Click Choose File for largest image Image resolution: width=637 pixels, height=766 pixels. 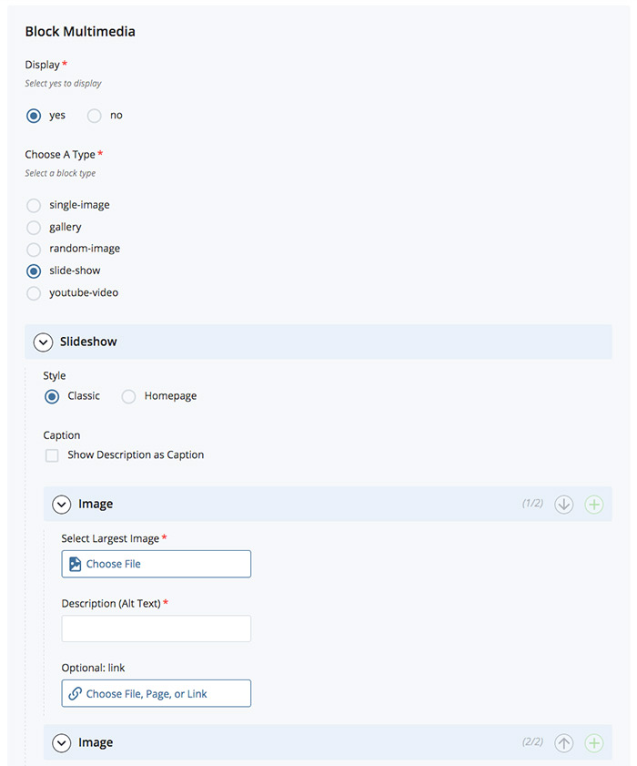click(157, 564)
